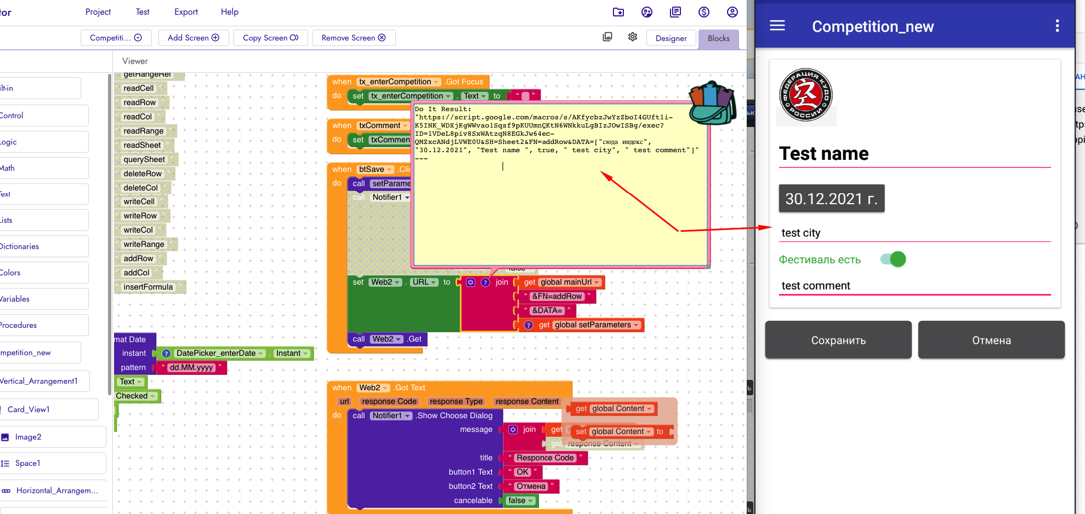Toggle the Фестиваль есть switch
The height and width of the screenshot is (514, 1085).
[x=893, y=259]
